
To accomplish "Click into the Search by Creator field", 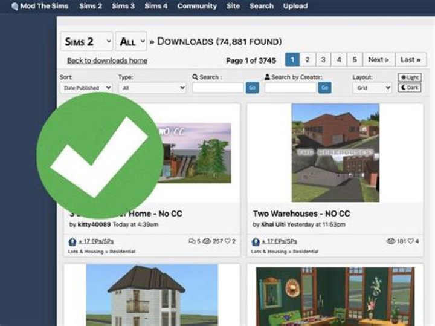I will (x=291, y=88).
